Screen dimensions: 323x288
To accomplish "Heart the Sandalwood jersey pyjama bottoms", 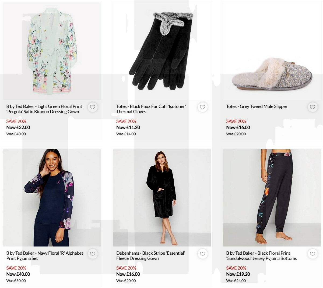I will (312, 254).
